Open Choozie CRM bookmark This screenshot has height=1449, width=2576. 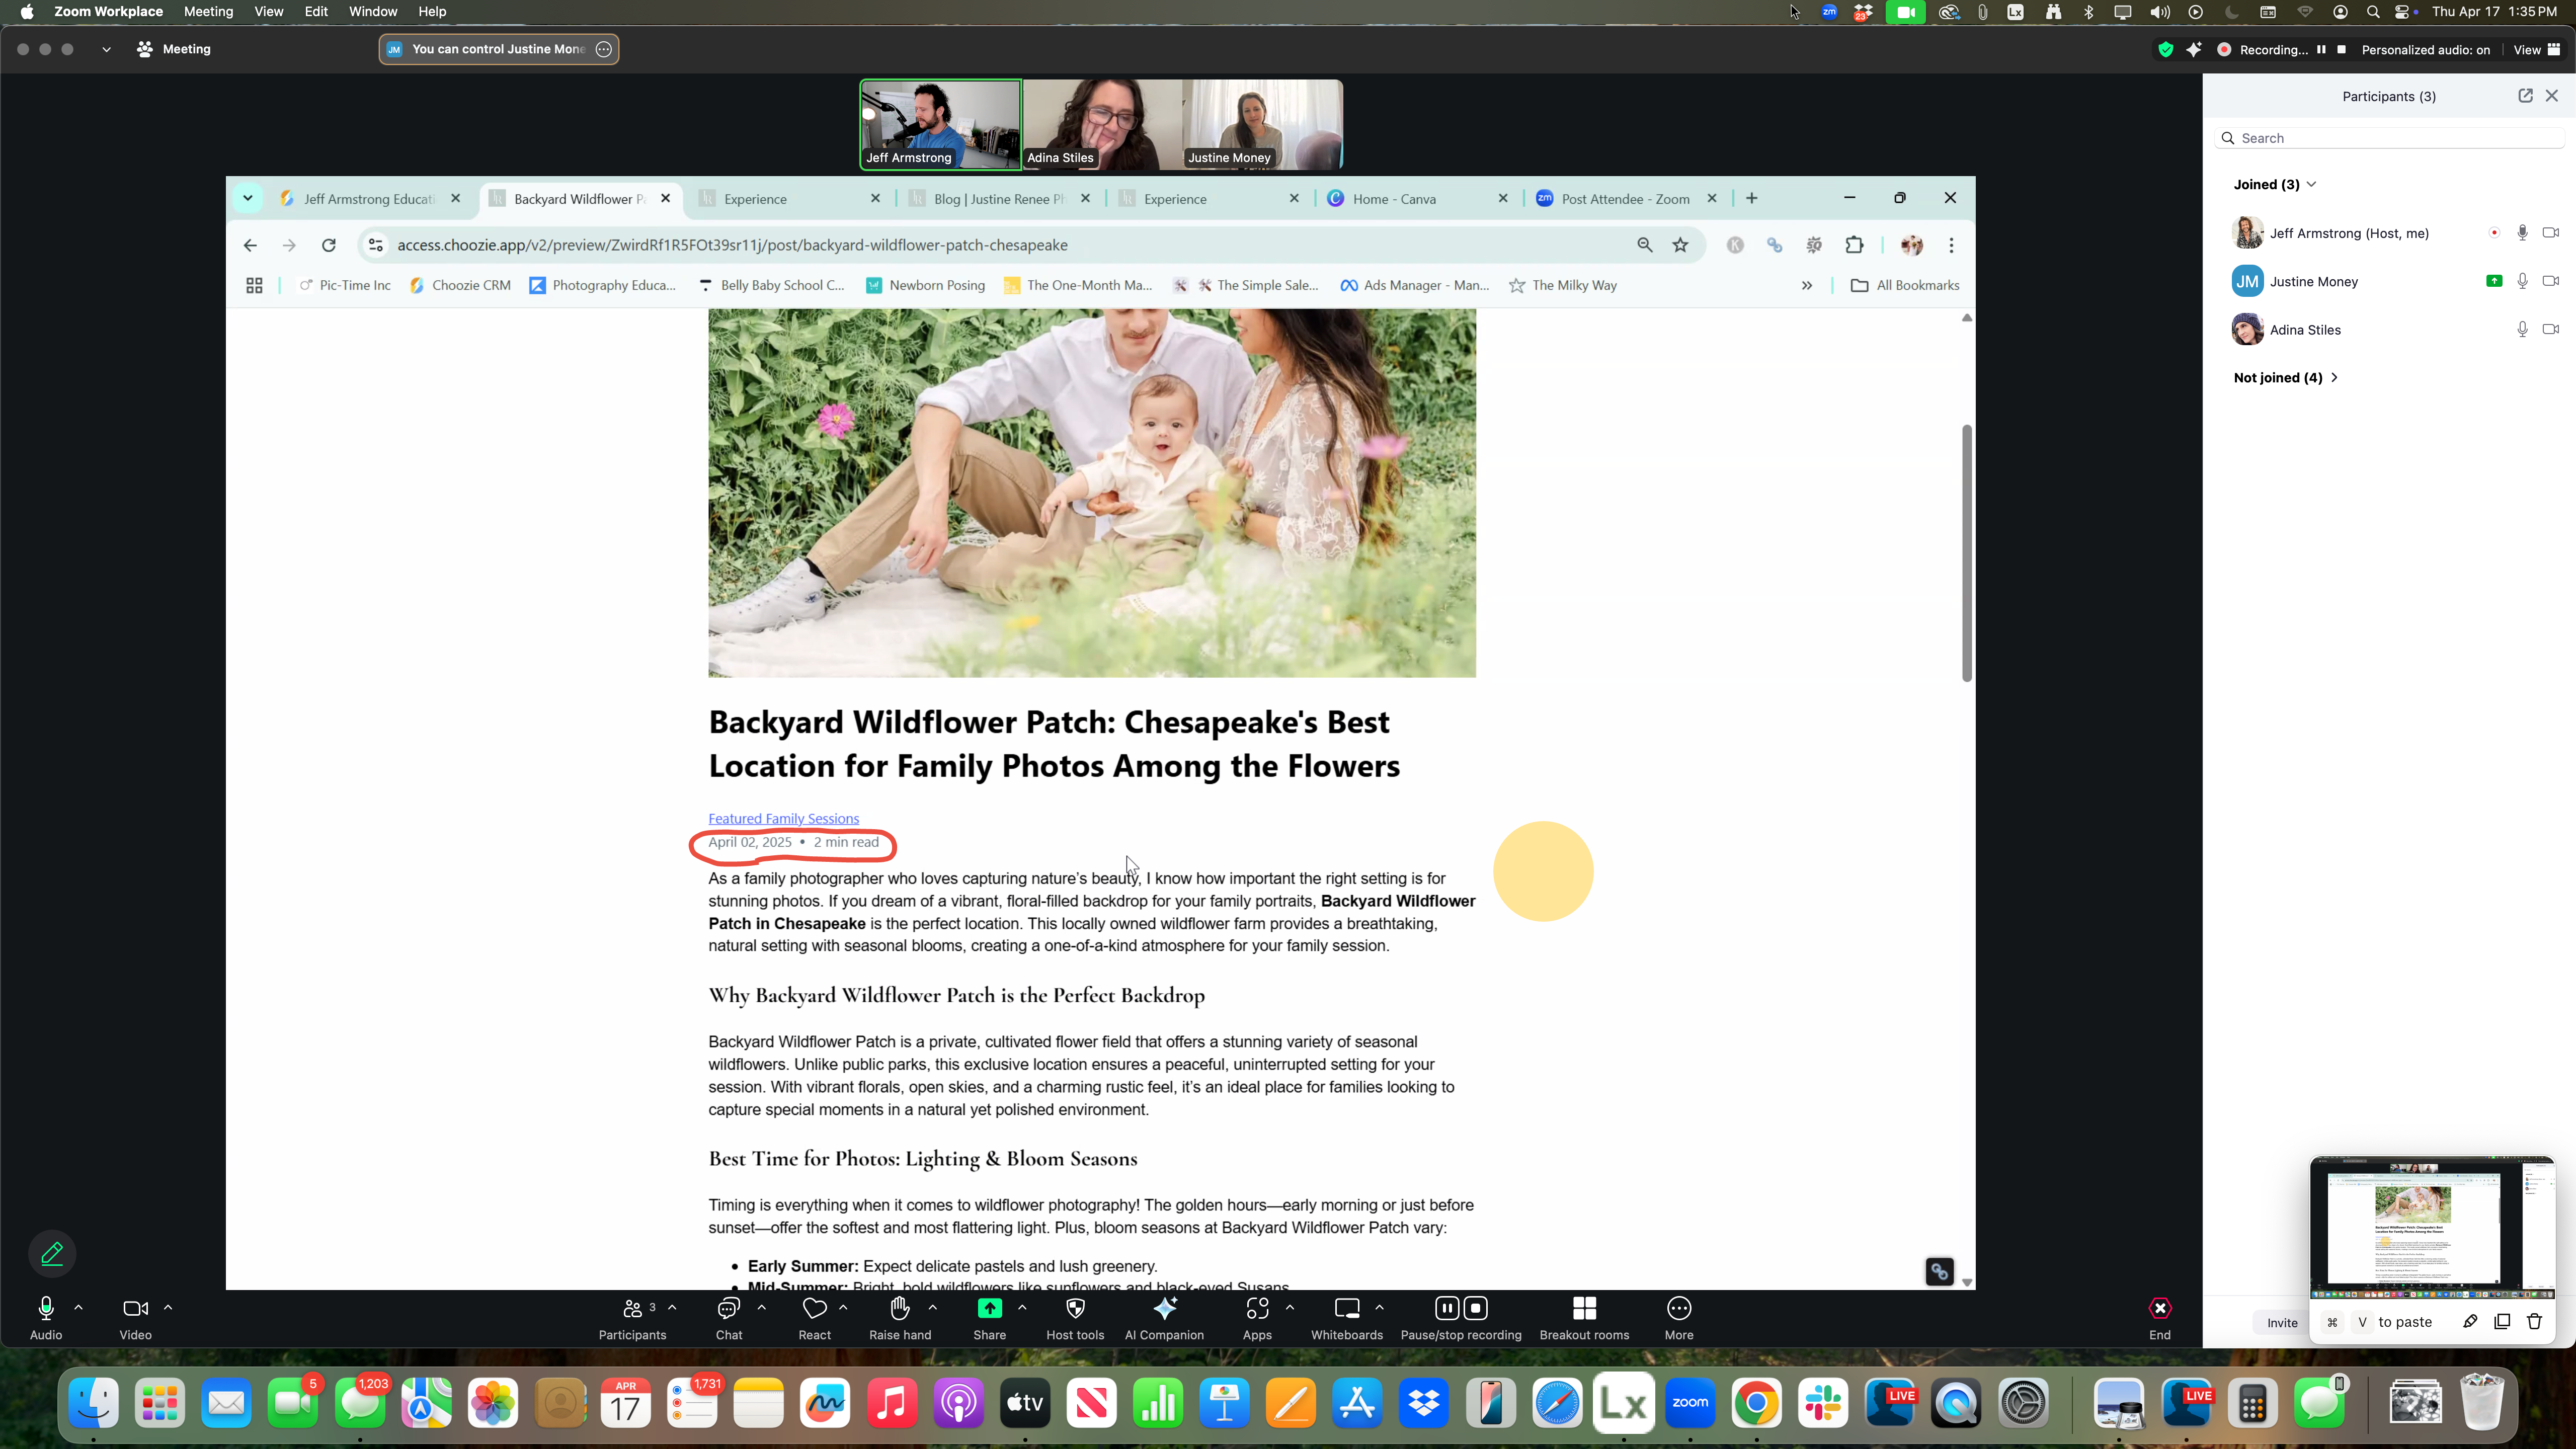click(x=460, y=285)
